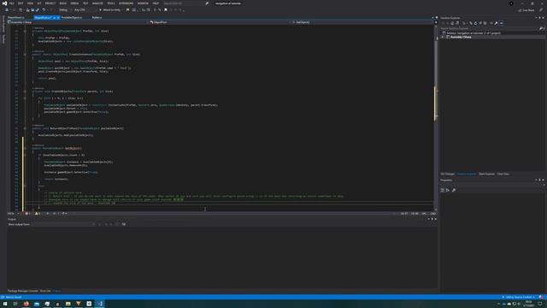Click Save All icon in toolbar
Screen dimensions: 547x308
pos(38,9)
